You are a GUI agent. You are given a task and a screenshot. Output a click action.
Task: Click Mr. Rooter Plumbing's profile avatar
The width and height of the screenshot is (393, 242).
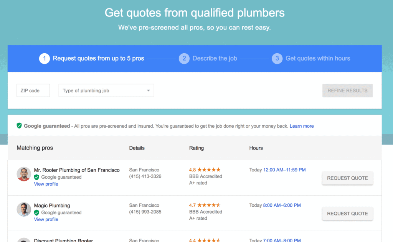(x=24, y=173)
